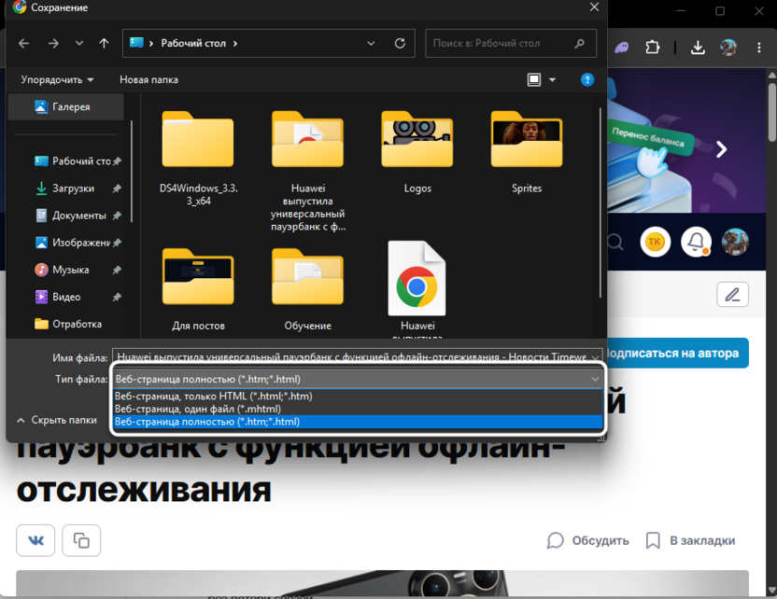This screenshot has width=777, height=599.
Task: Open the Упорядочить menu
Action: point(57,79)
